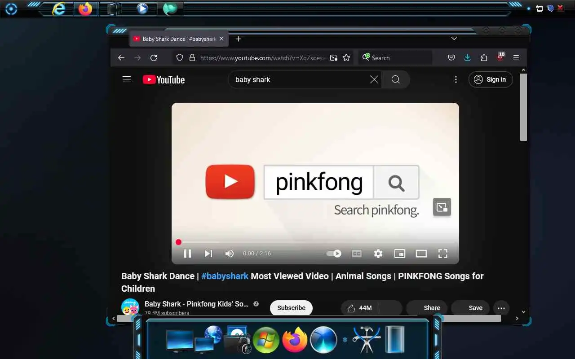575x359 pixels.
Task: Open Firefox icon in top bar
Action: click(x=85, y=9)
